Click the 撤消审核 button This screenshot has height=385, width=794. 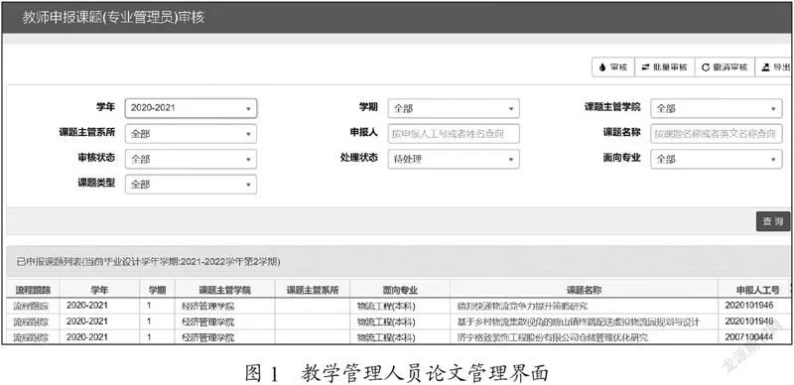[725, 67]
